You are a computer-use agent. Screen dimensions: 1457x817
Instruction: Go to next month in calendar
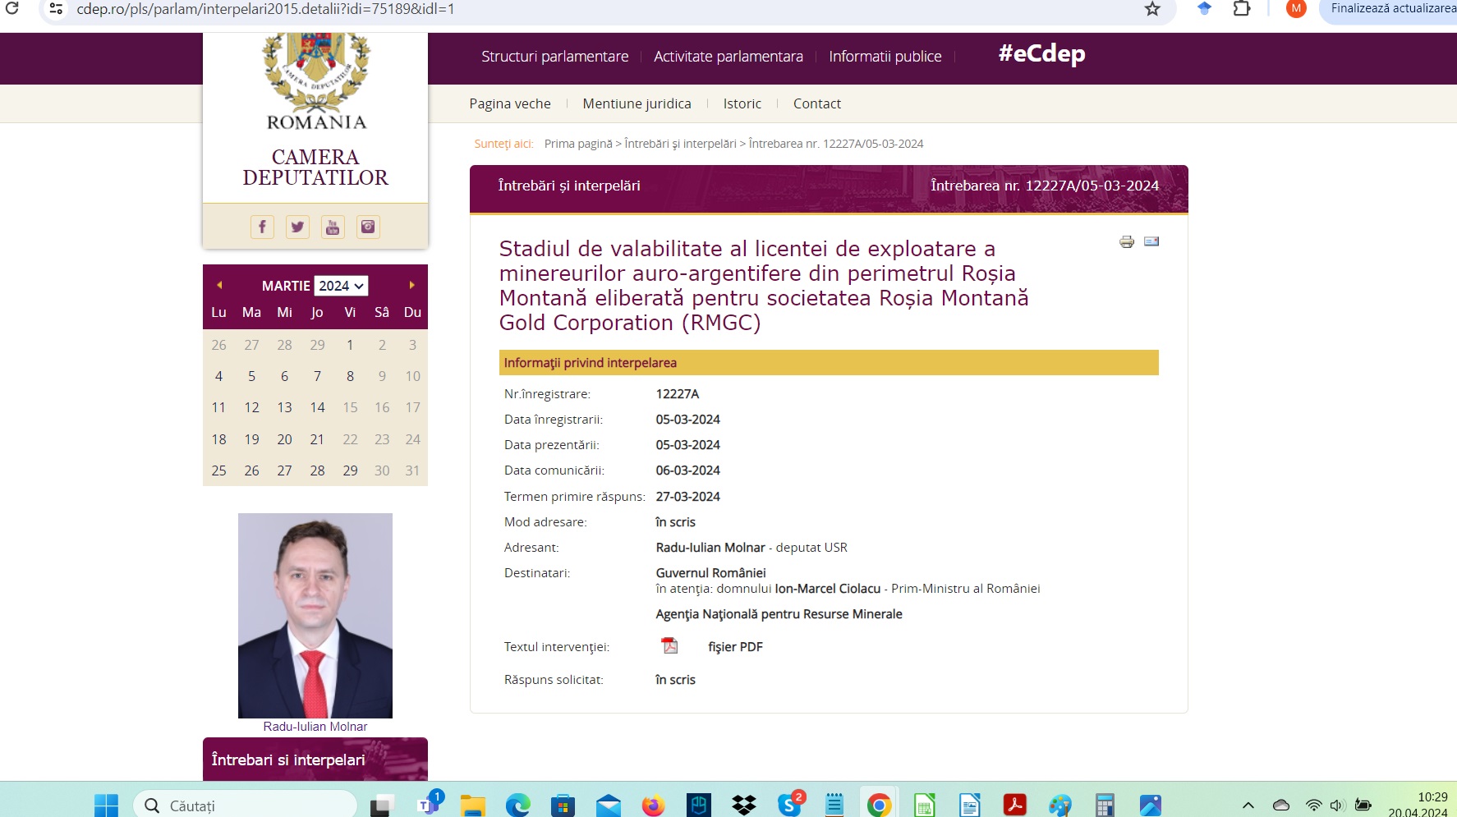tap(411, 285)
